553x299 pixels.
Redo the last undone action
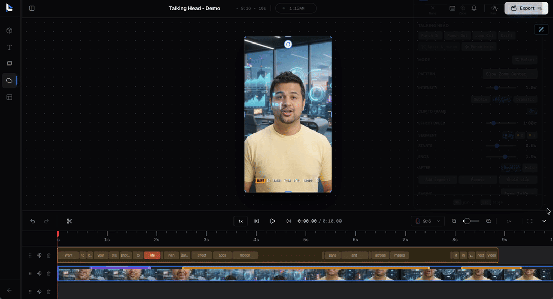[x=46, y=221]
